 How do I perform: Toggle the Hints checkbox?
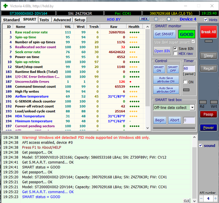206,20
